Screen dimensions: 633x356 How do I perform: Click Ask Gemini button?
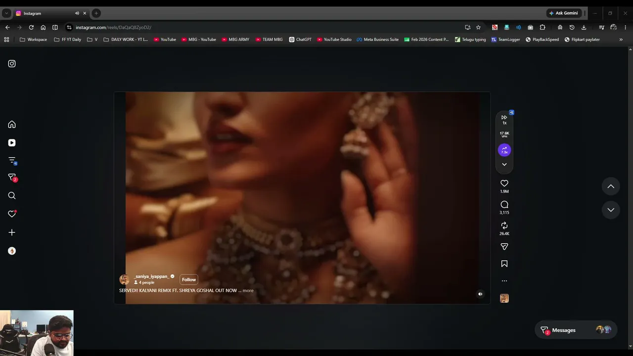[x=563, y=13]
